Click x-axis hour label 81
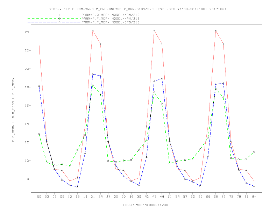This screenshot has height=214, width=277. coord(247,197)
